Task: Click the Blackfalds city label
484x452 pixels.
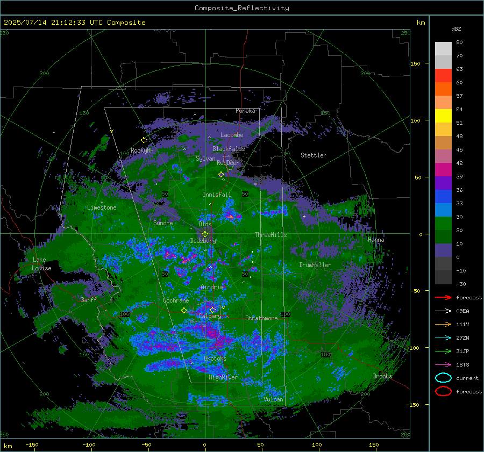Action: coord(229,149)
